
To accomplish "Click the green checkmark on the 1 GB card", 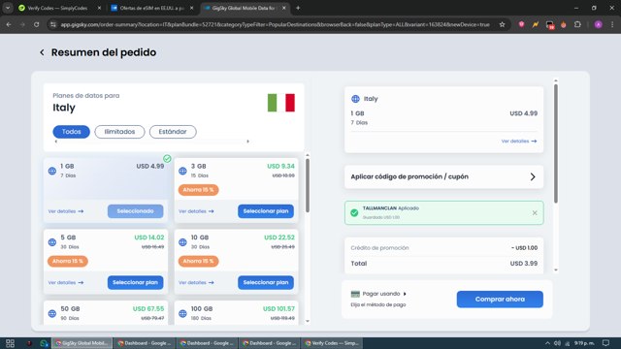I will click(x=167, y=159).
